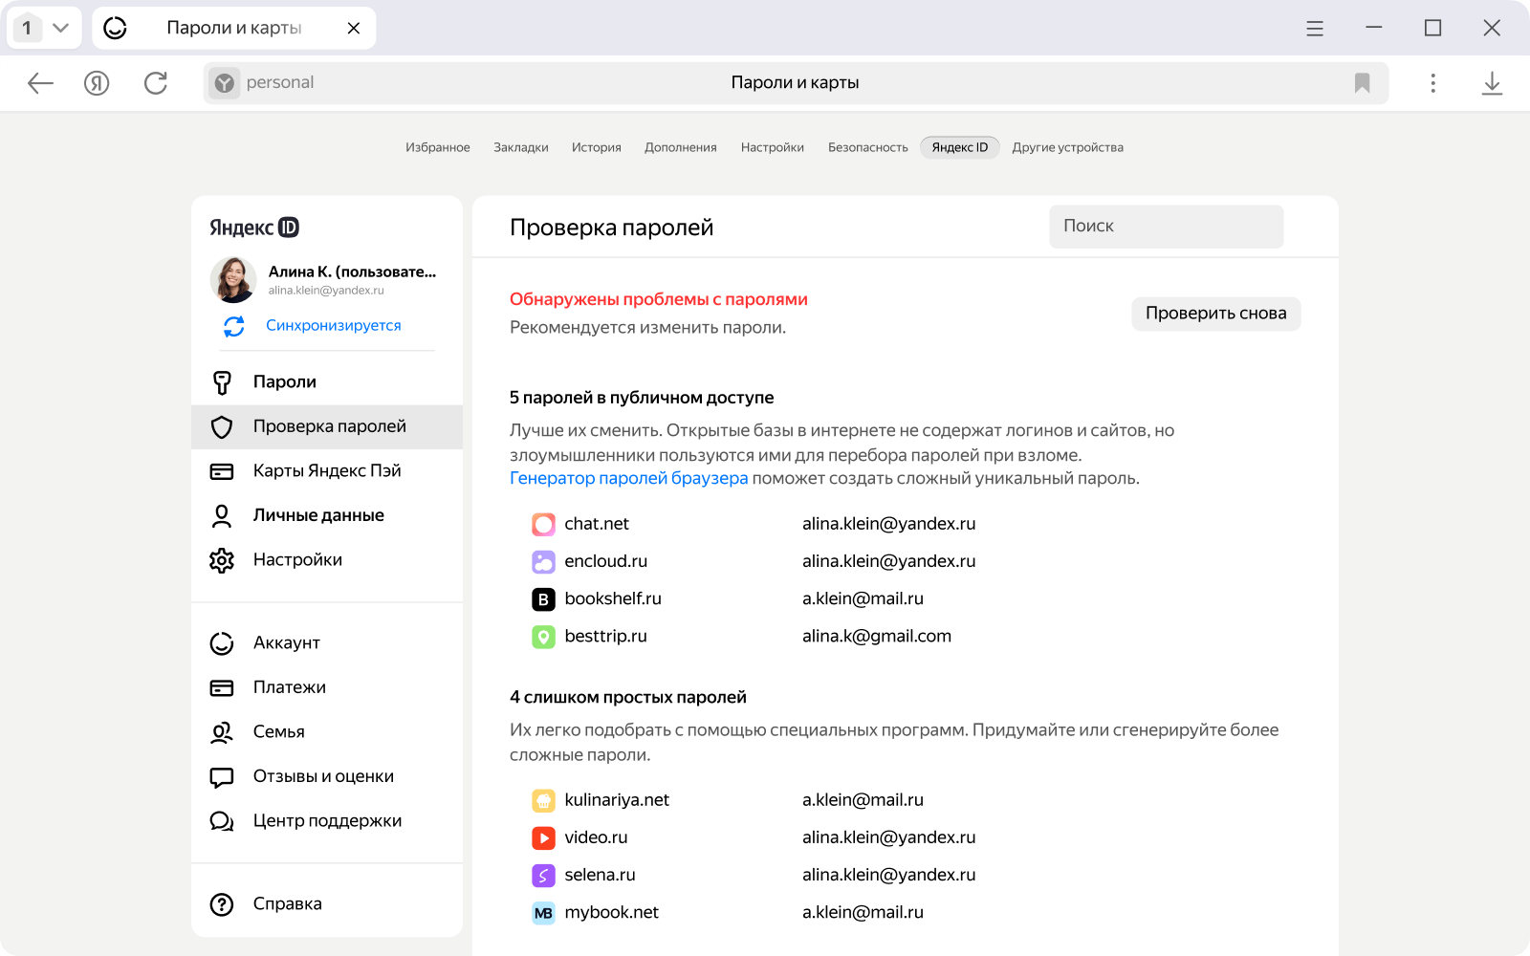The width and height of the screenshot is (1530, 956).
Task: Click the bookmark icon in the address bar
Action: coord(1363,83)
